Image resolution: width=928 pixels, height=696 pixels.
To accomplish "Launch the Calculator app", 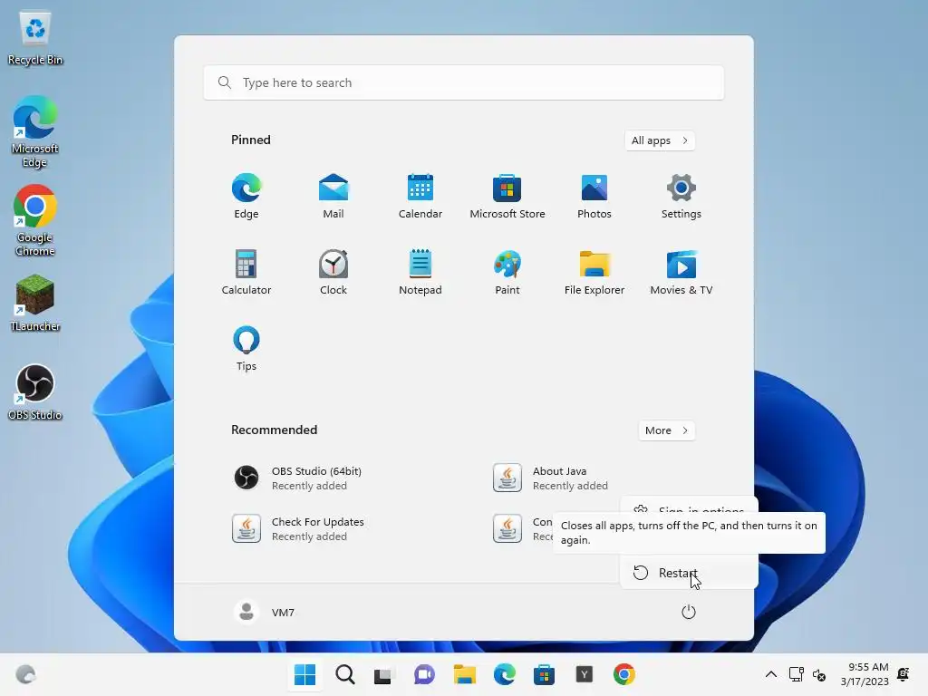I will tap(246, 272).
